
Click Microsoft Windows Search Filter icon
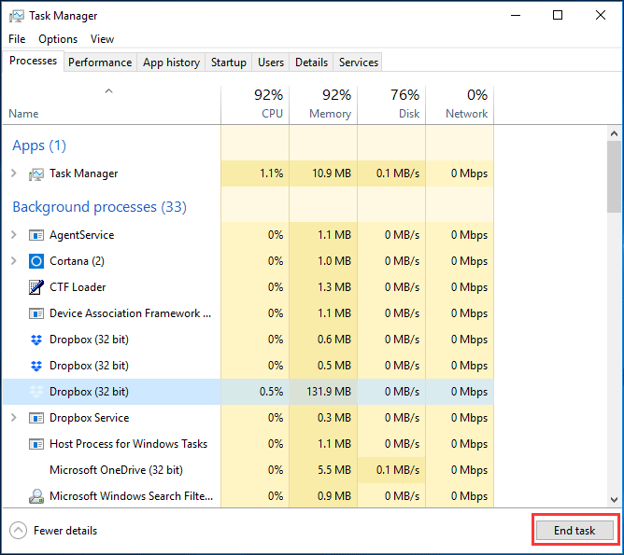(36, 496)
